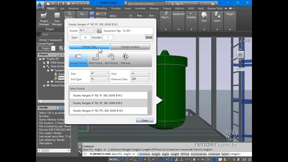This screenshot has height=162, width=288.
Task: Expand the P&ID Drawings tree node
Action: tap(44, 63)
